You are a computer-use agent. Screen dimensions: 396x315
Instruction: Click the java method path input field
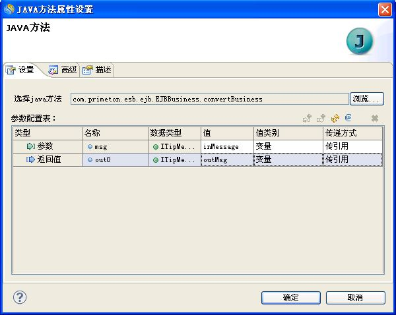point(210,99)
